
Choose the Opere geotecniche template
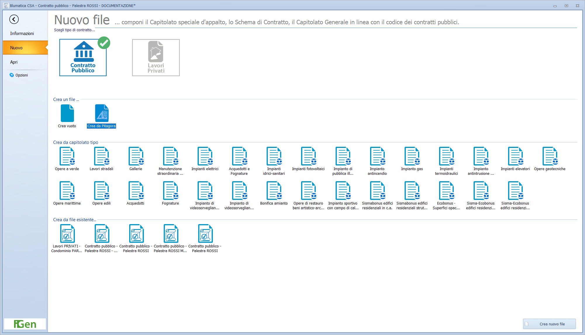click(x=550, y=159)
